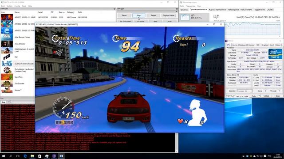
Task: Select After Burner Climax game icon
Action: [7, 37]
